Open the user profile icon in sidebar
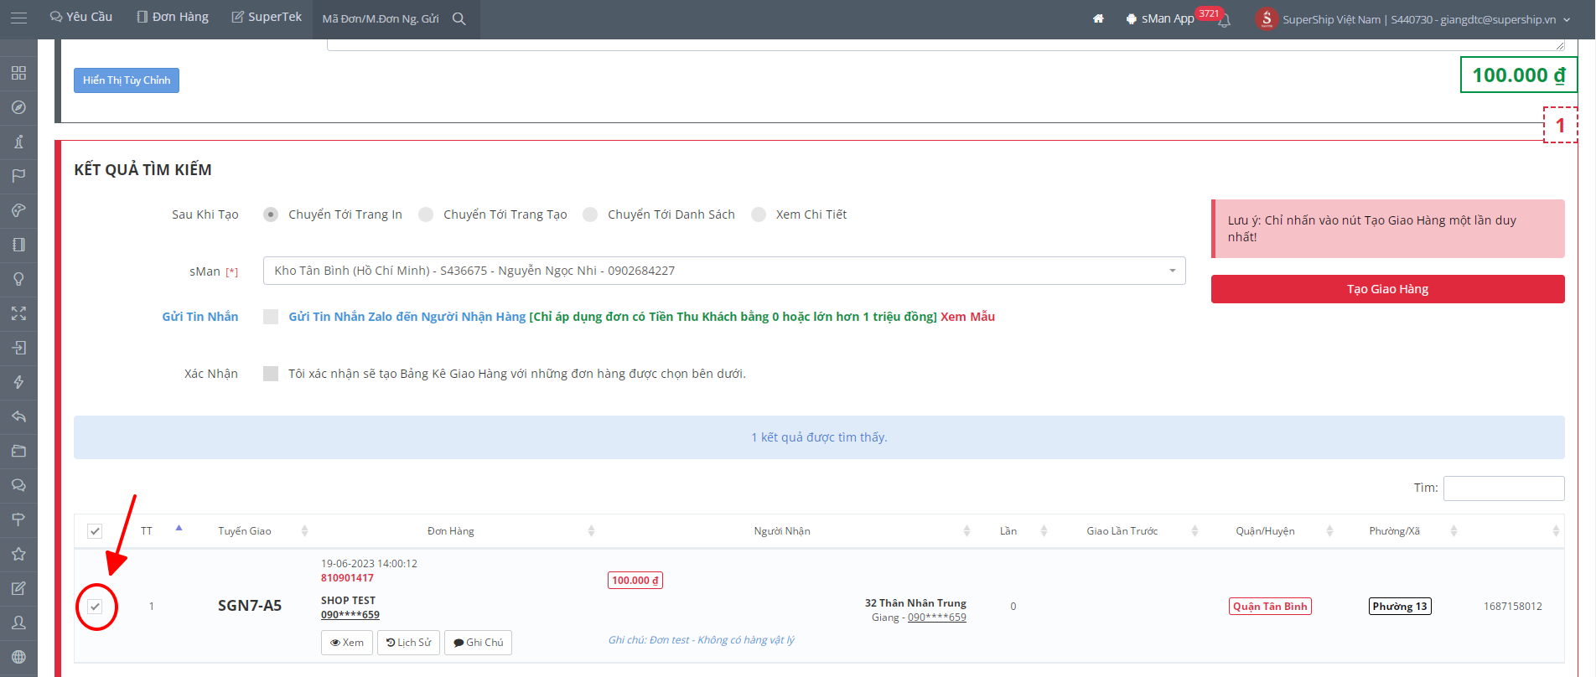1596x677 pixels. click(x=18, y=623)
